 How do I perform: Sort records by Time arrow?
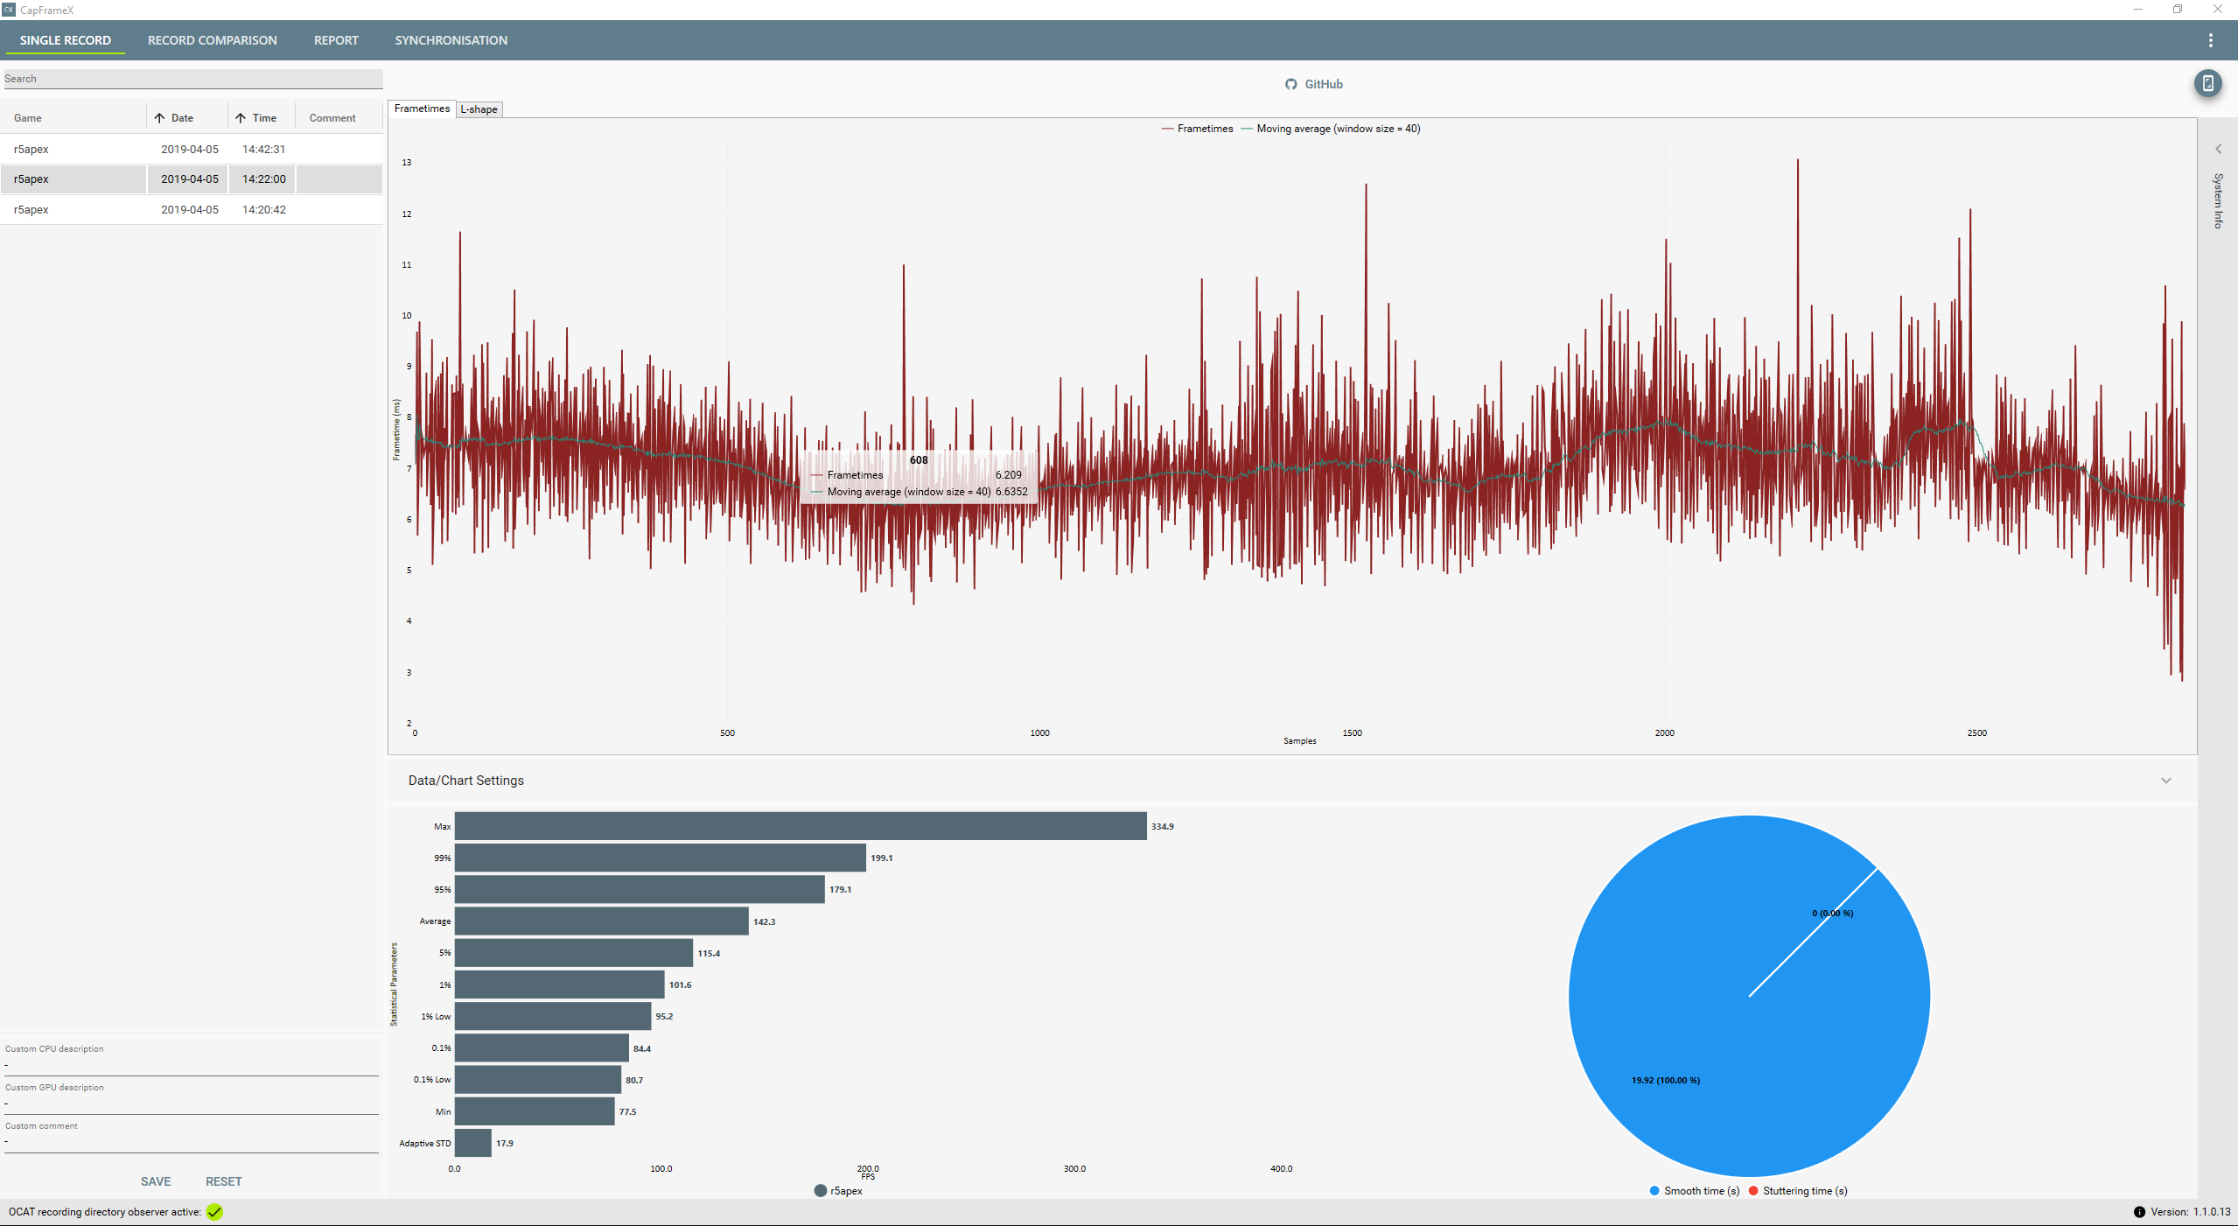coord(241,118)
